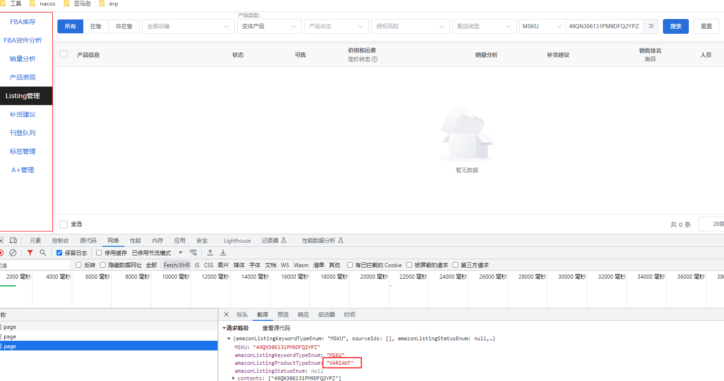Open the network search magnifier
Image resolution: width=724 pixels, height=381 pixels.
pos(43,253)
